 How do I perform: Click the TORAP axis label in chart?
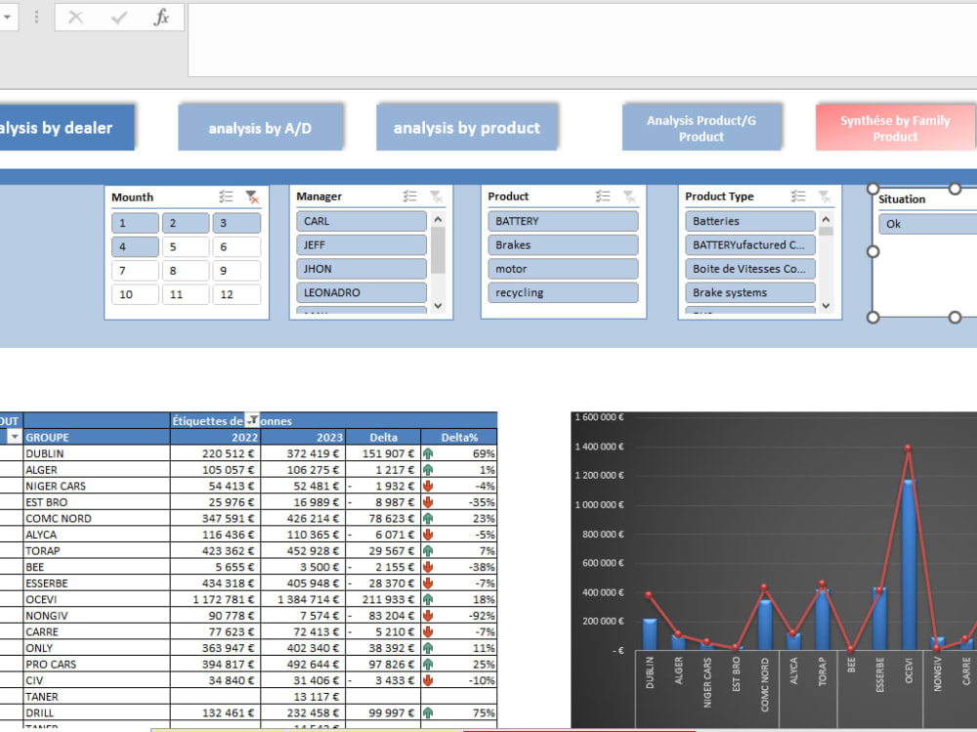point(823,670)
